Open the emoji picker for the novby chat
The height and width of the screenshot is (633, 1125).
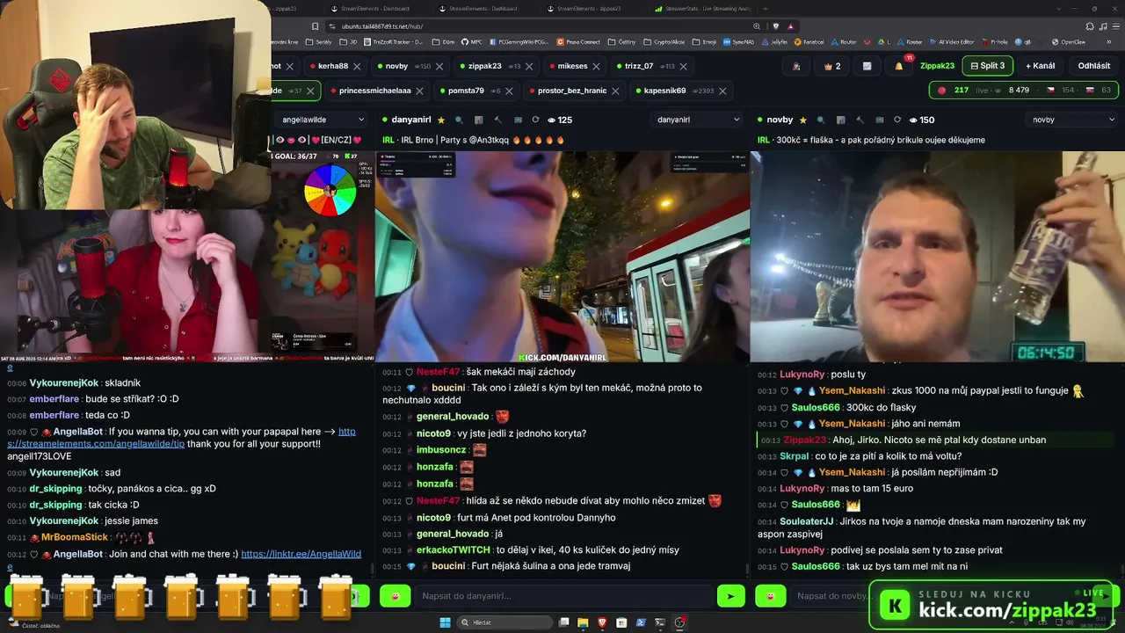pos(770,596)
